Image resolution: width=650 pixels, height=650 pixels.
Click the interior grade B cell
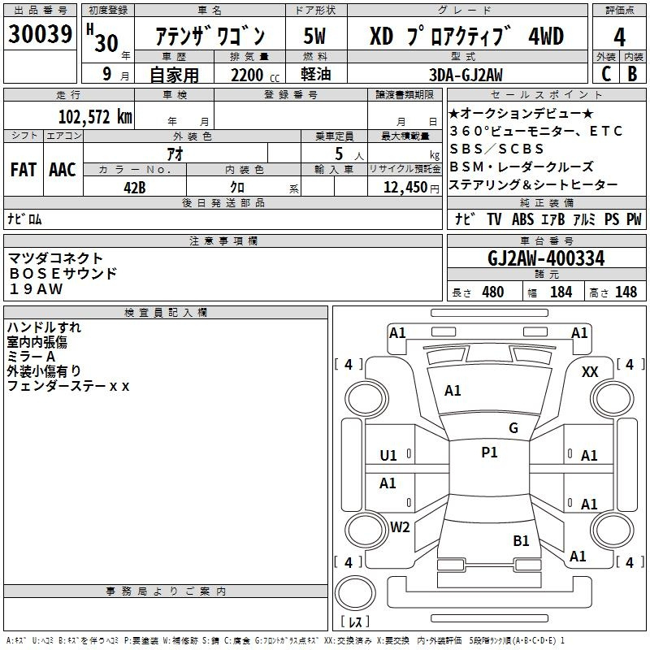[632, 73]
